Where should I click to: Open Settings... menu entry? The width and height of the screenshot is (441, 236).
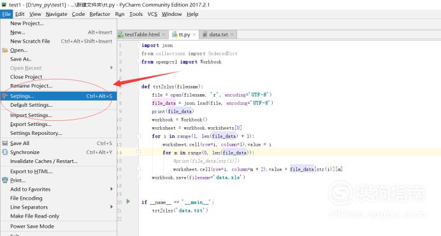point(59,96)
